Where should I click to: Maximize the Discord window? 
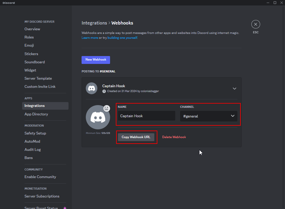click(275, 3)
